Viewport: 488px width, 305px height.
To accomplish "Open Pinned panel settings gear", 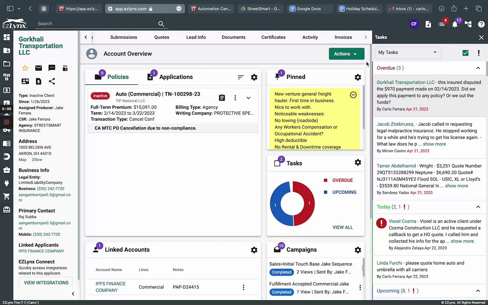I will coord(358,77).
